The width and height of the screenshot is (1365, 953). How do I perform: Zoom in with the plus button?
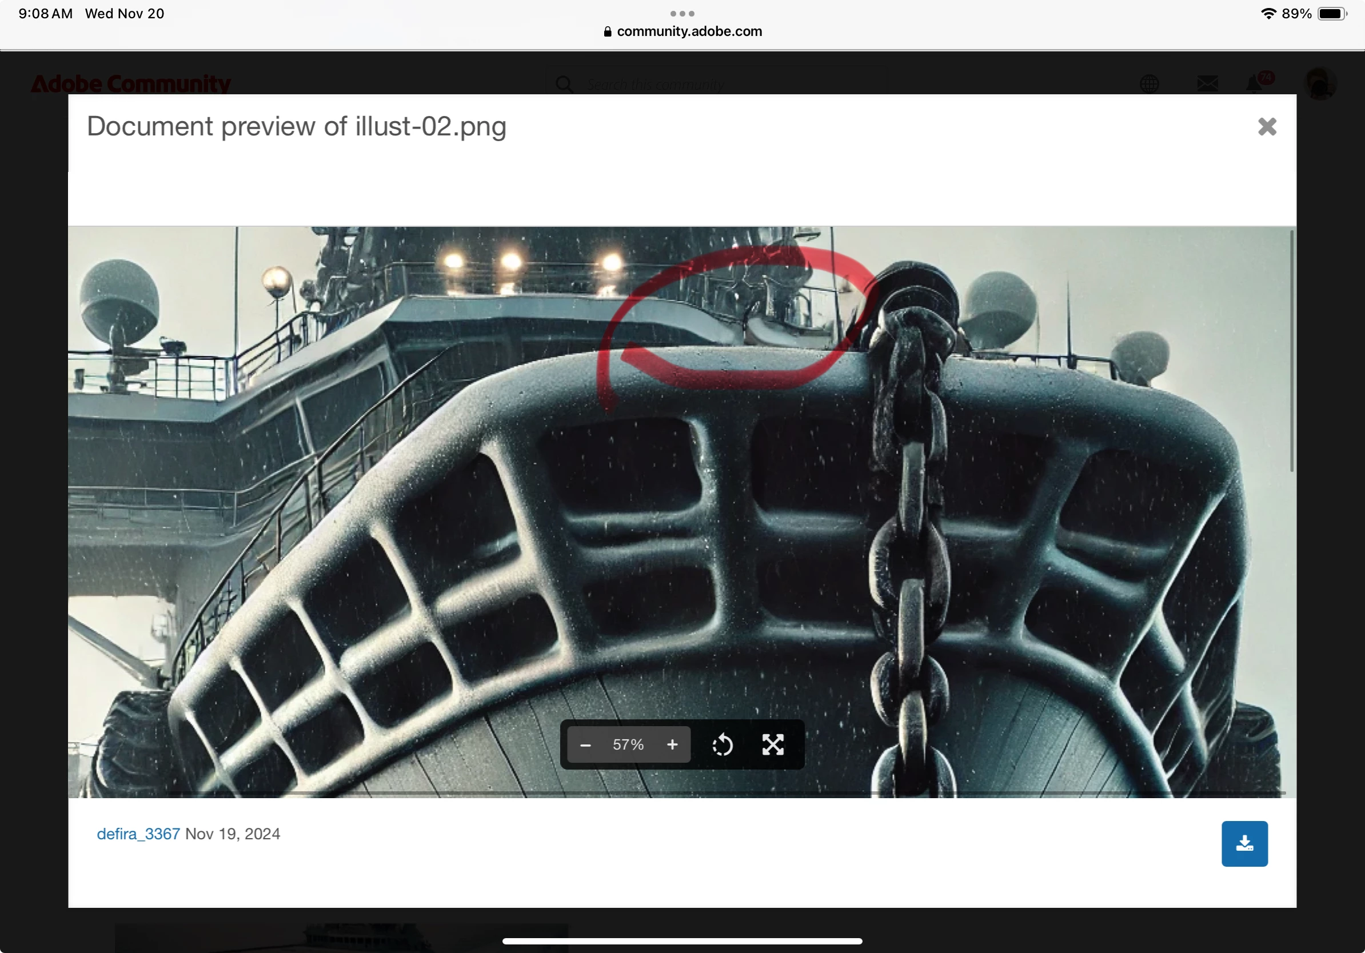[x=672, y=744]
